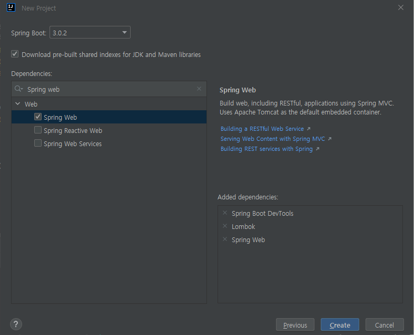Click Lombok in added dependencies list
The height and width of the screenshot is (335, 414).
click(x=243, y=227)
